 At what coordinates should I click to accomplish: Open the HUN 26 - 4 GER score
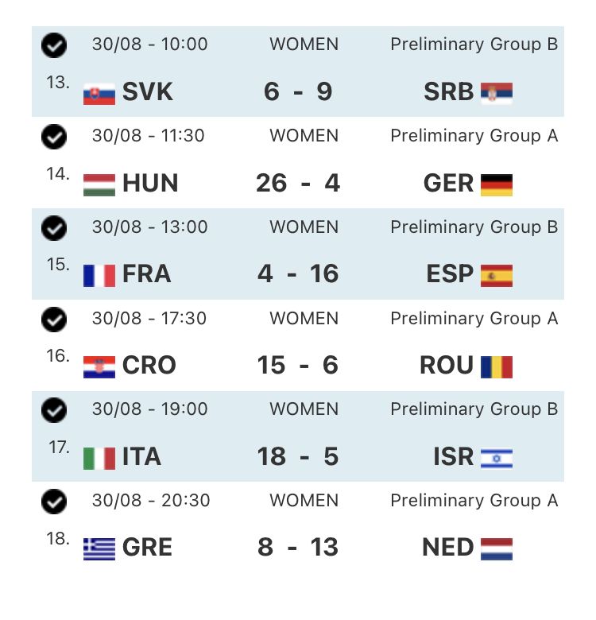[x=298, y=184]
